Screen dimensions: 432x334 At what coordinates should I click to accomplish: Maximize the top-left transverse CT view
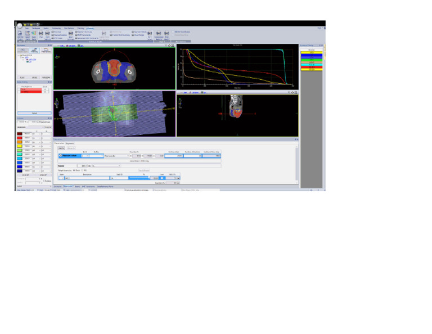[173, 46]
